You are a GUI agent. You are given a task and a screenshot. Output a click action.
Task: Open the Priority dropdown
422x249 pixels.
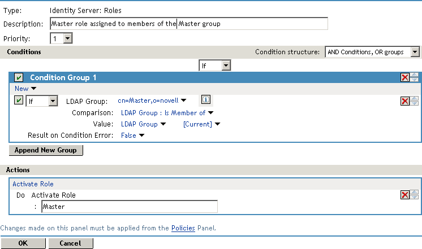tap(68, 38)
